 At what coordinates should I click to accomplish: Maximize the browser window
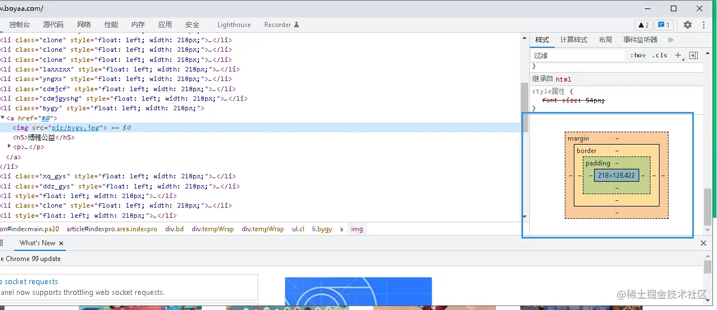click(x=674, y=8)
